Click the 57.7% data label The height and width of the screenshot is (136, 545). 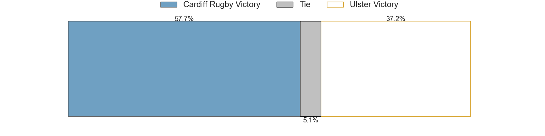184,19
